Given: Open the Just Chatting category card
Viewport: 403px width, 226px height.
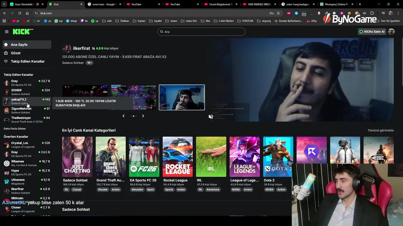Looking at the screenshot, I should [x=77, y=157].
